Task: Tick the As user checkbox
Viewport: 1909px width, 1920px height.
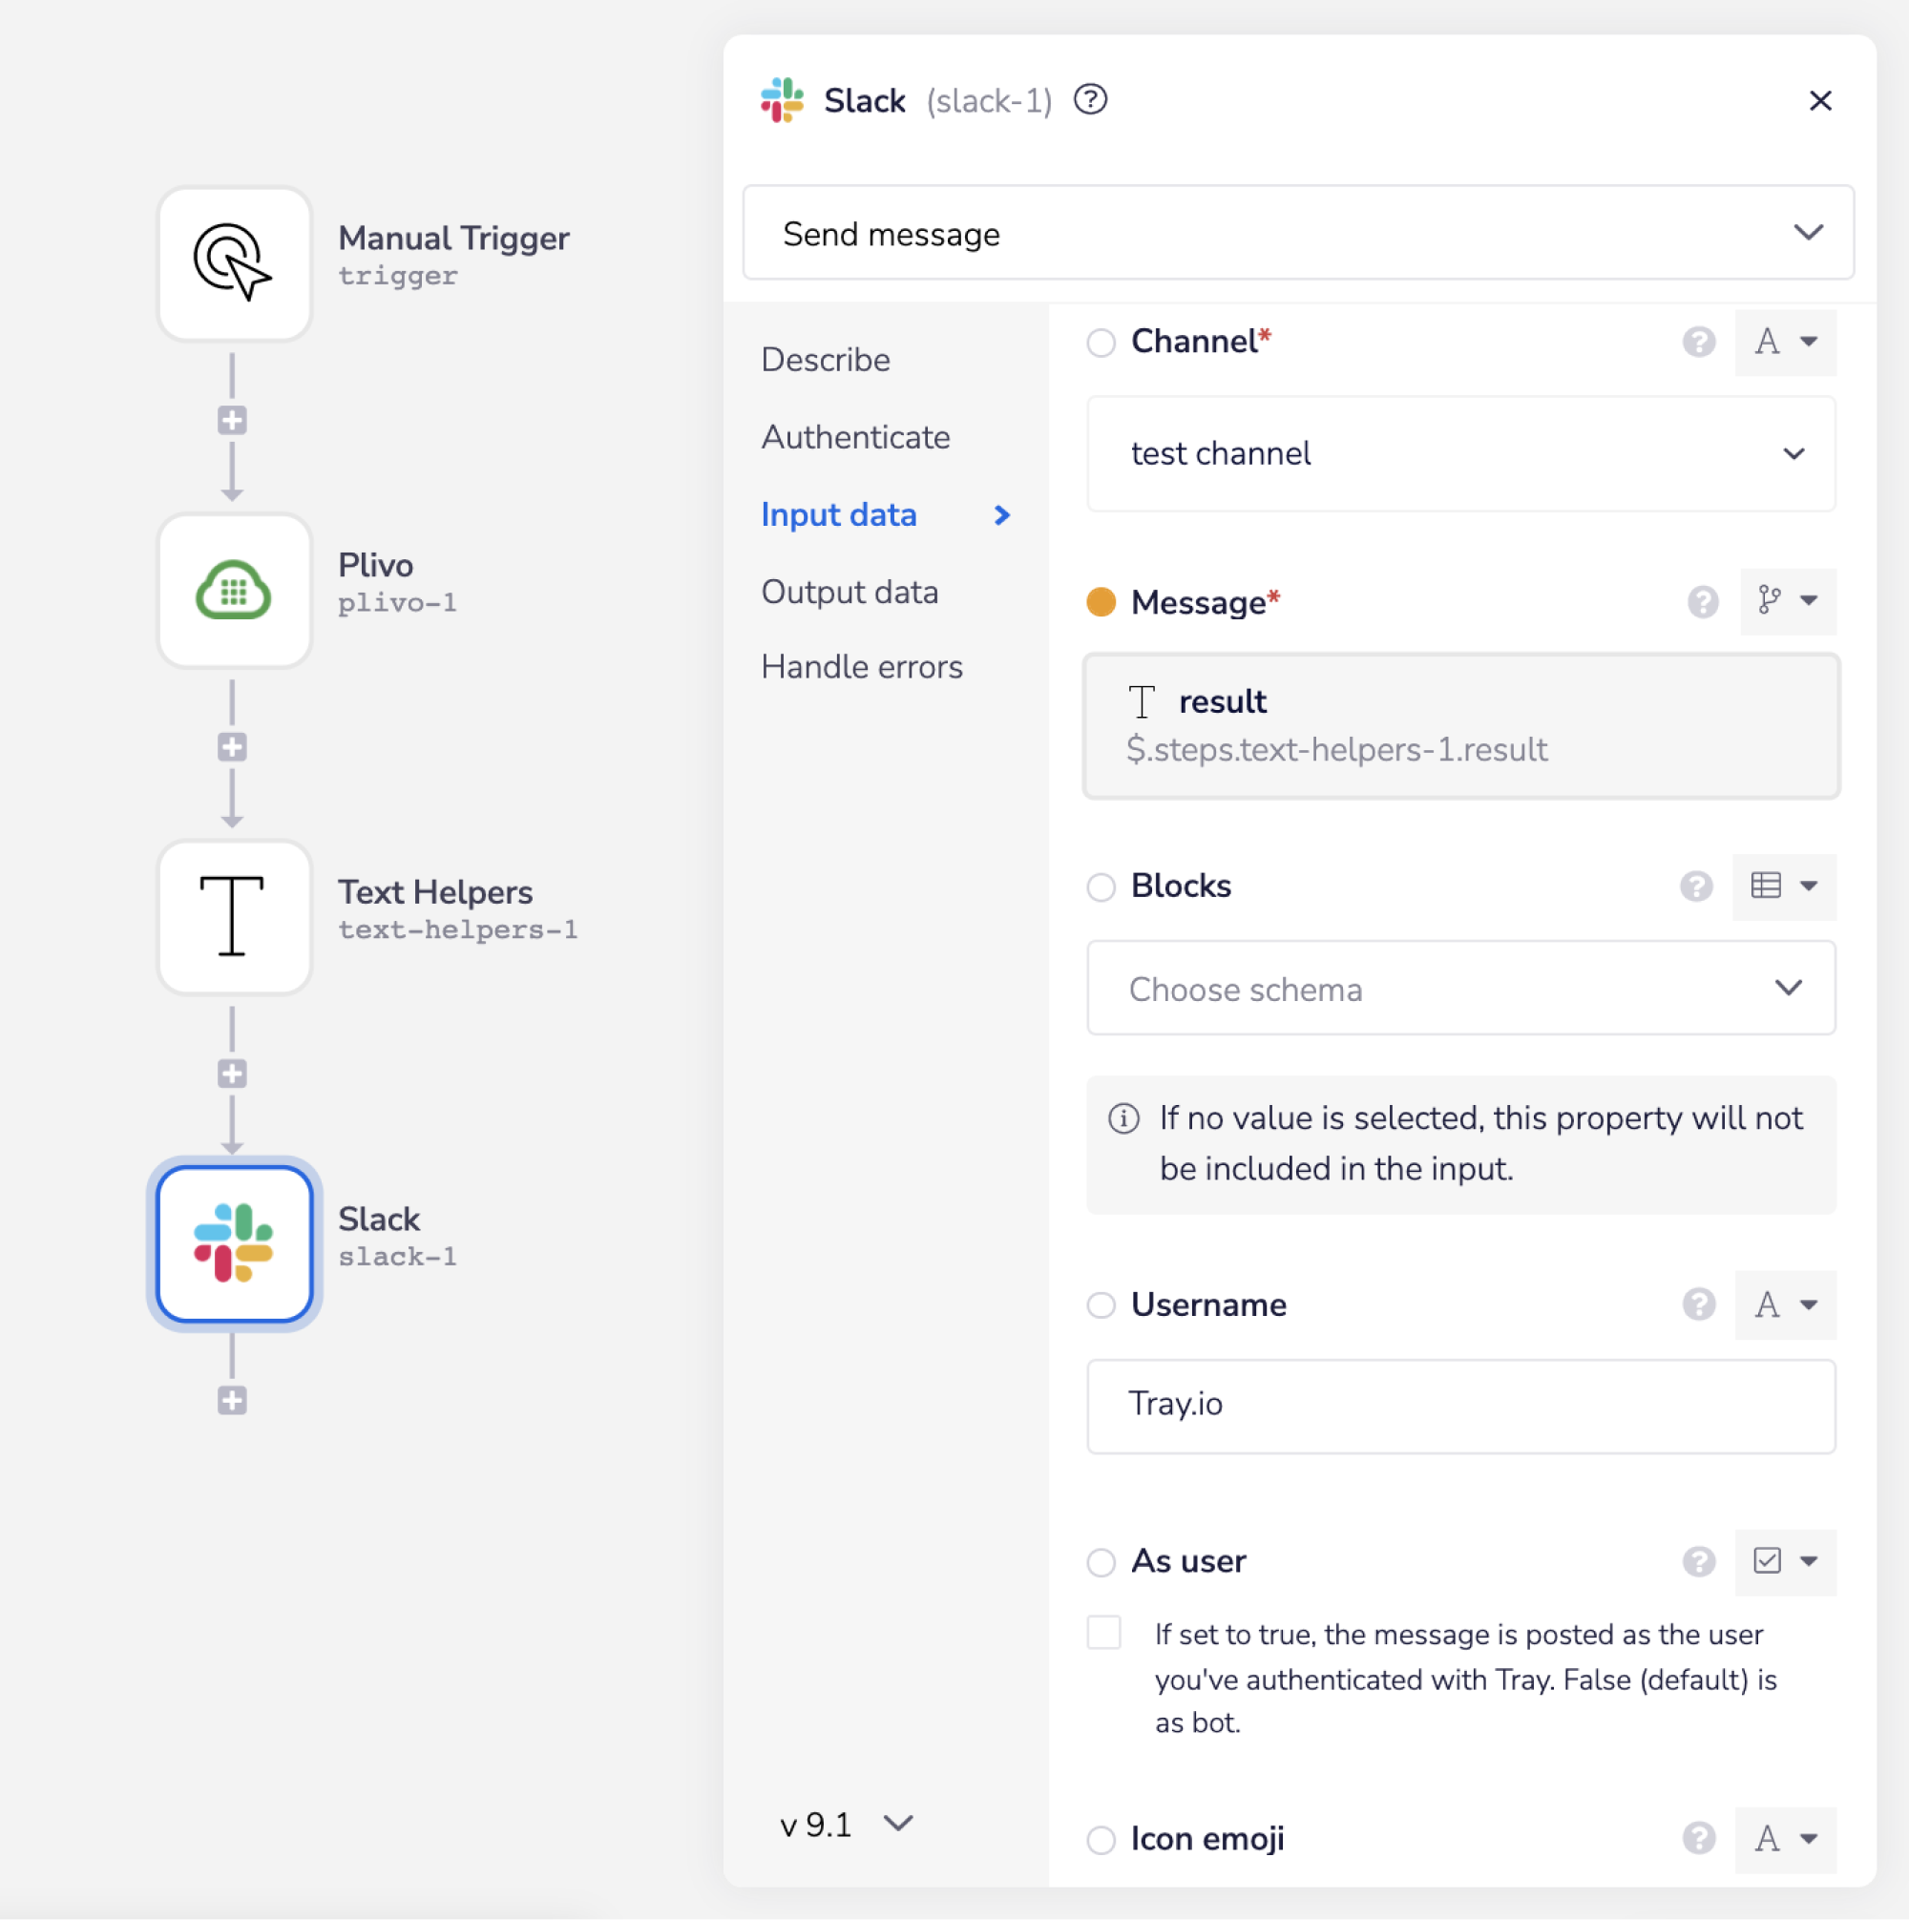Action: pos(1103,1633)
